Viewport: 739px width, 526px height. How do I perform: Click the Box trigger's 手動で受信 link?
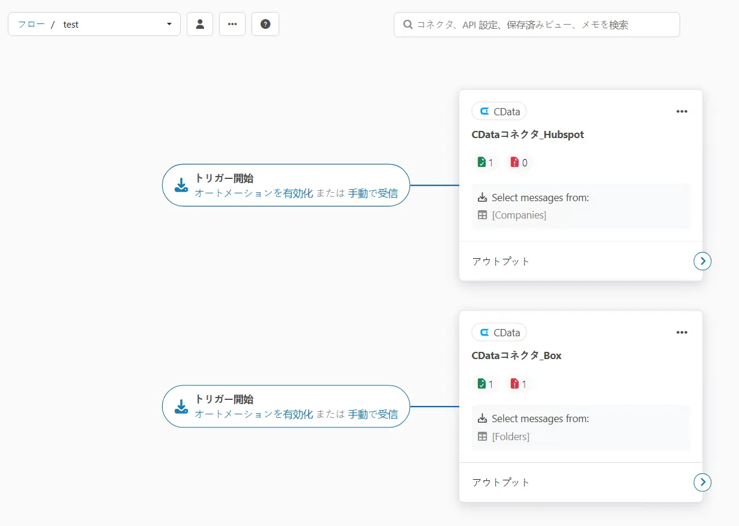373,414
